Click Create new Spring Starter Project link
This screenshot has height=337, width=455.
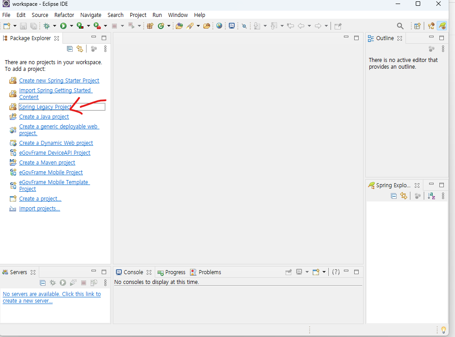pos(59,81)
